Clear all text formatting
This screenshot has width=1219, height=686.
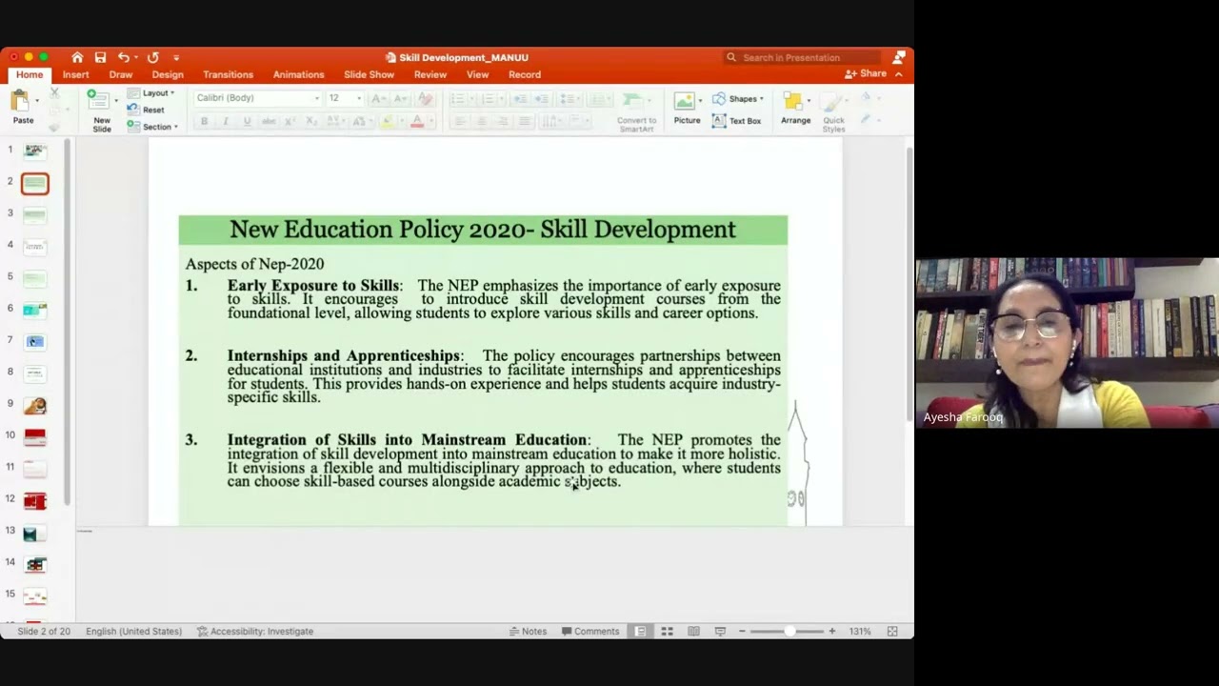coord(425,98)
